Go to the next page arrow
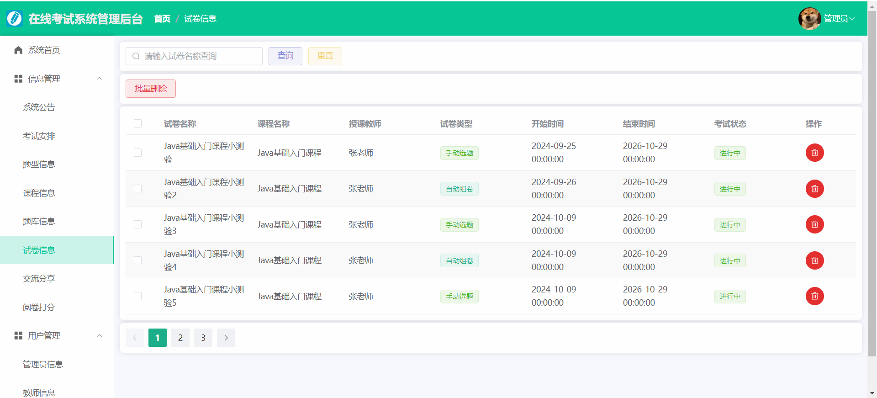Viewport: 877px width, 398px height. click(x=226, y=338)
